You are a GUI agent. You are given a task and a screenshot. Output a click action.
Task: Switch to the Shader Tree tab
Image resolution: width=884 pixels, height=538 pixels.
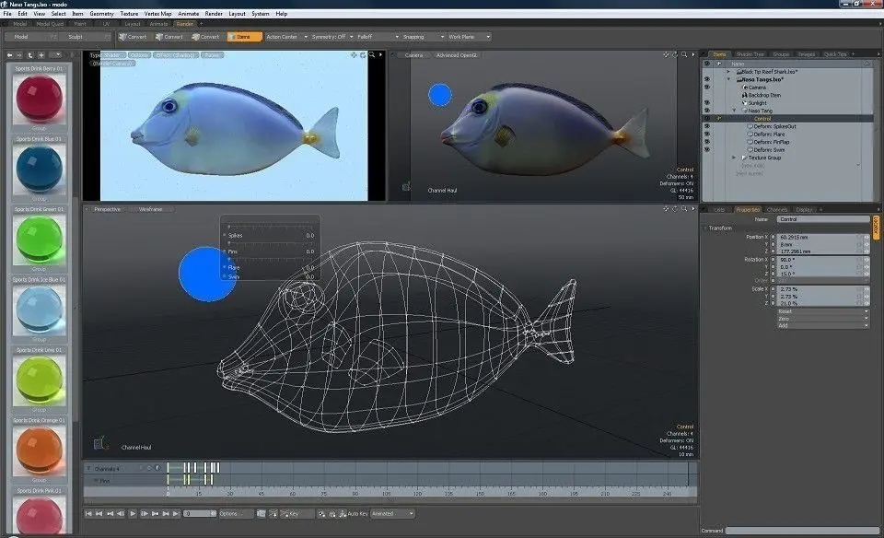(x=750, y=54)
